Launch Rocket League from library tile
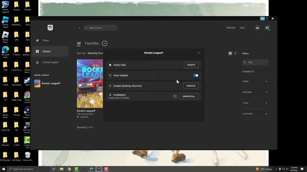This screenshot has height=172, width=307. point(83,117)
